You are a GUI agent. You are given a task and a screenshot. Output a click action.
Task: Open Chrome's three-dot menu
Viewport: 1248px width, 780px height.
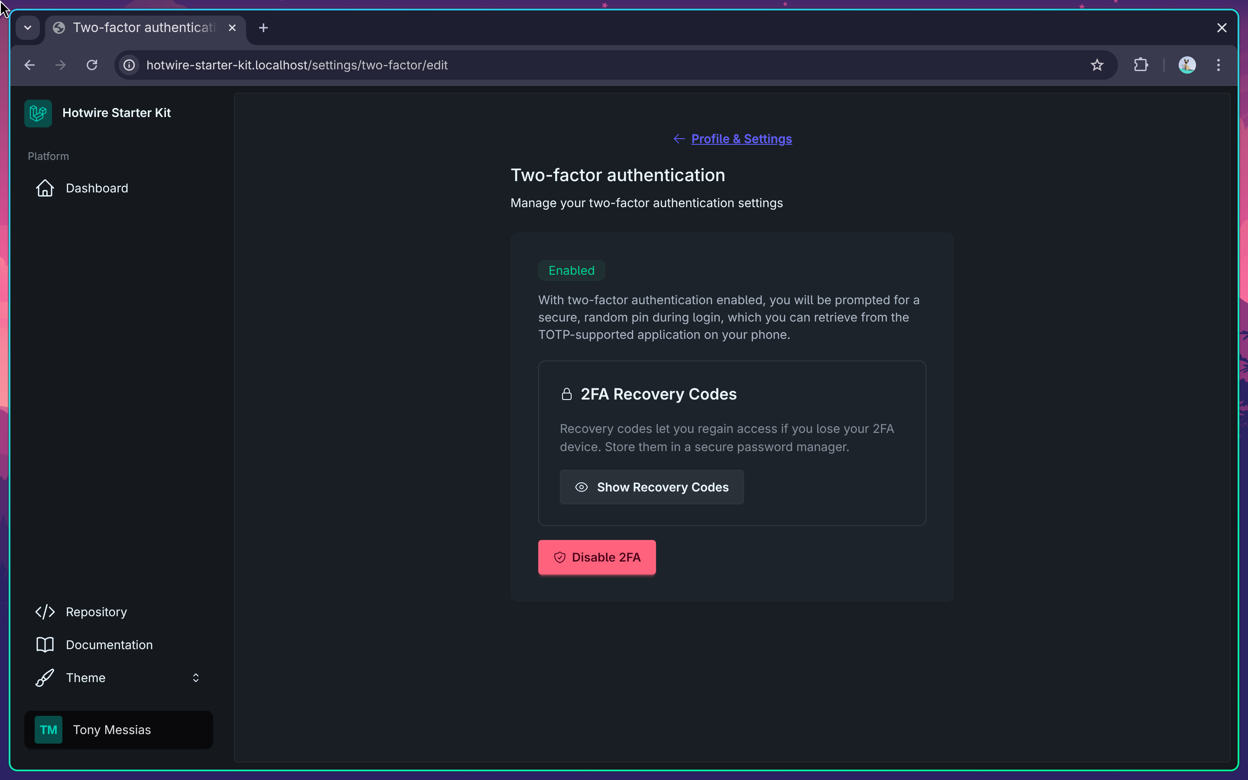(1218, 65)
